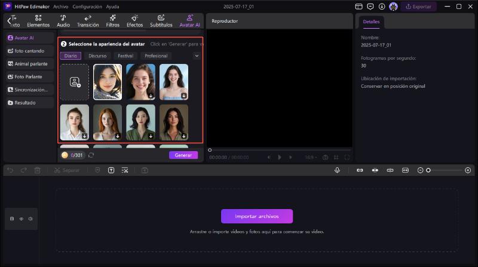This screenshot has width=478, height=267.
Task: Open the user profile avatar
Action: point(393,7)
